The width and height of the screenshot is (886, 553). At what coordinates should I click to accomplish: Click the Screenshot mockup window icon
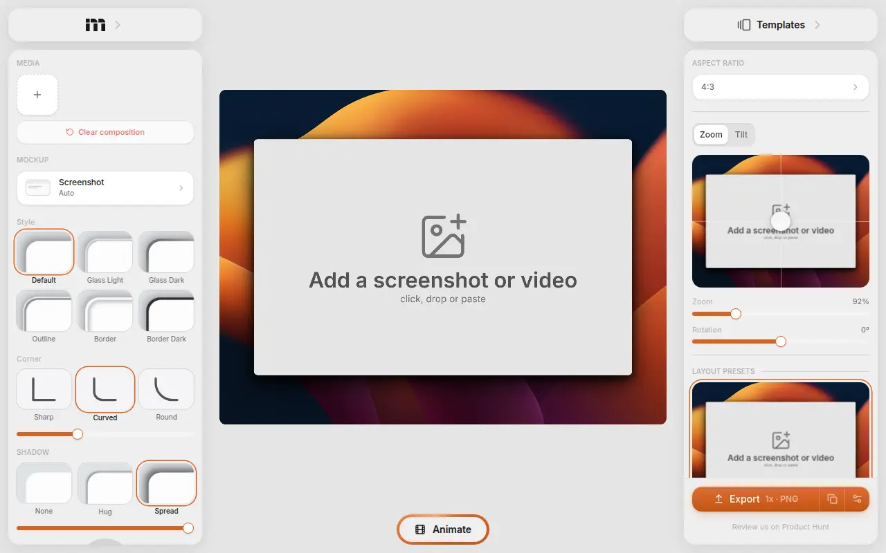[38, 187]
